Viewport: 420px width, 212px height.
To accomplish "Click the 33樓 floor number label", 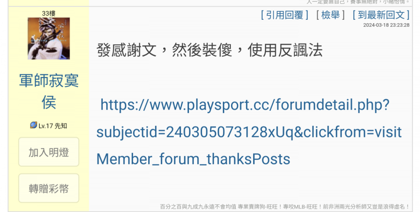I will (49, 13).
